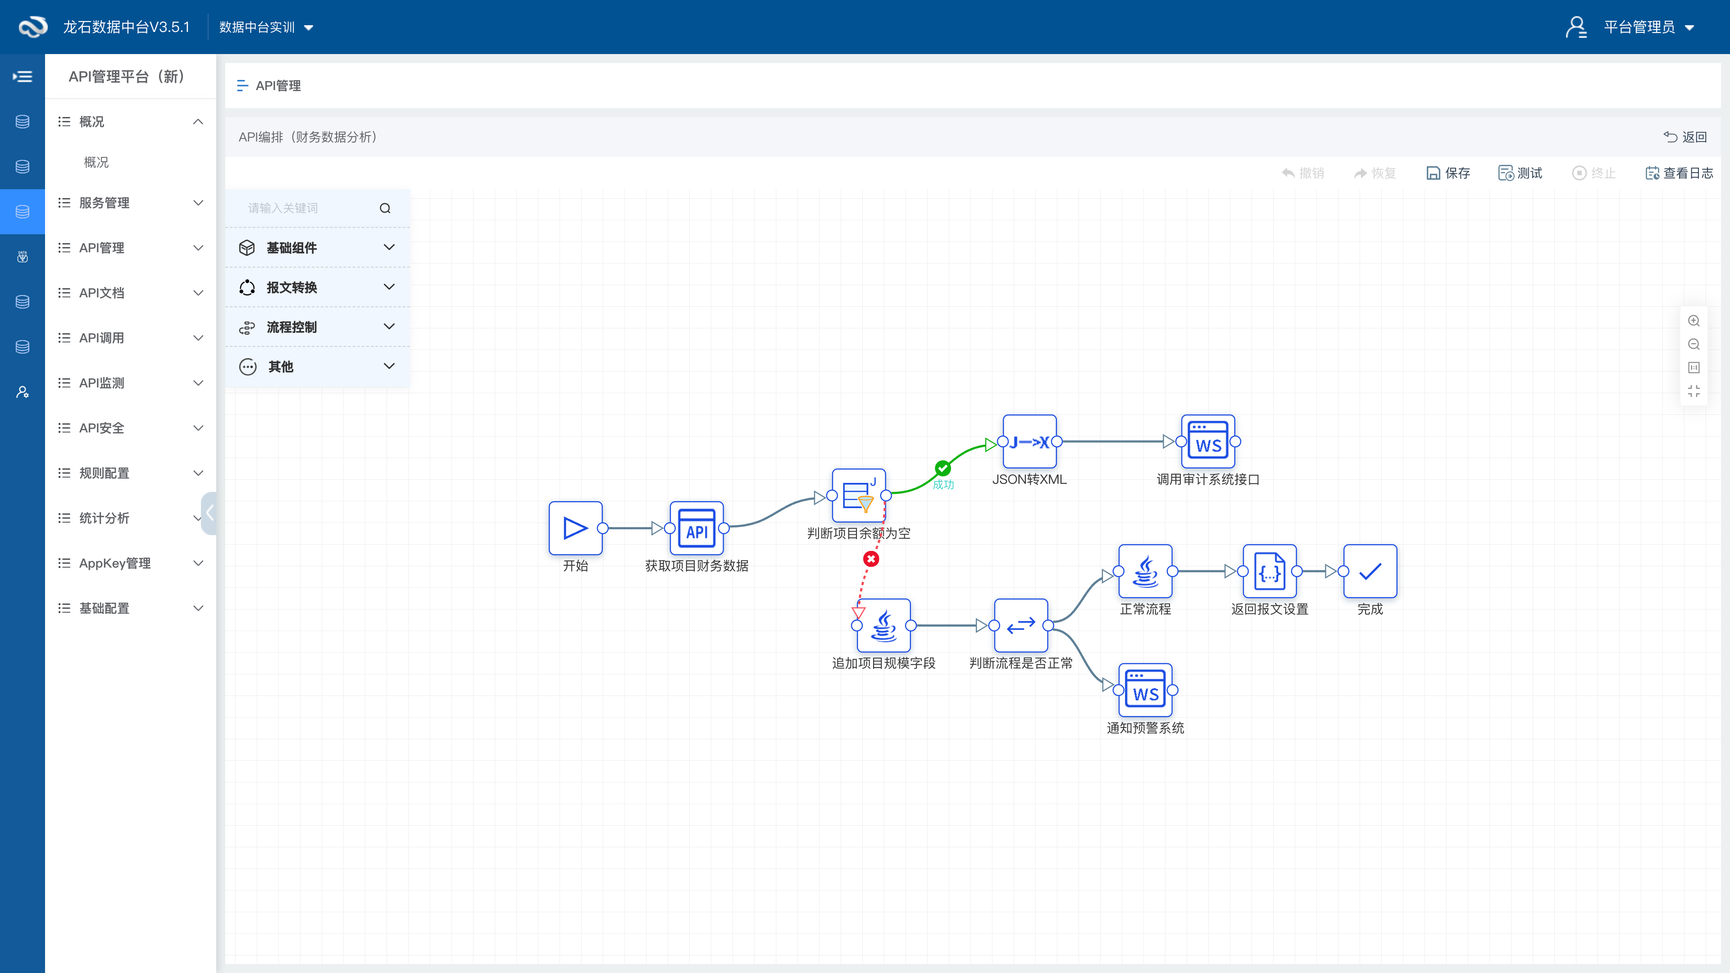Click the 保存 save button
The height and width of the screenshot is (973, 1730).
[x=1448, y=173]
